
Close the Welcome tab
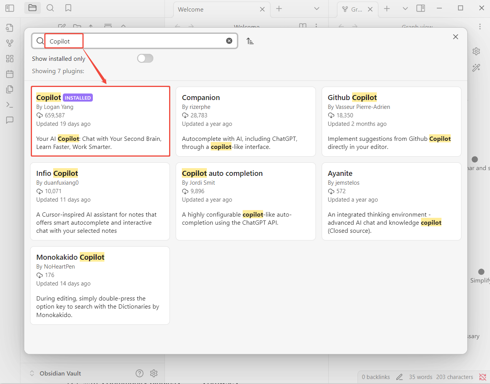click(262, 9)
